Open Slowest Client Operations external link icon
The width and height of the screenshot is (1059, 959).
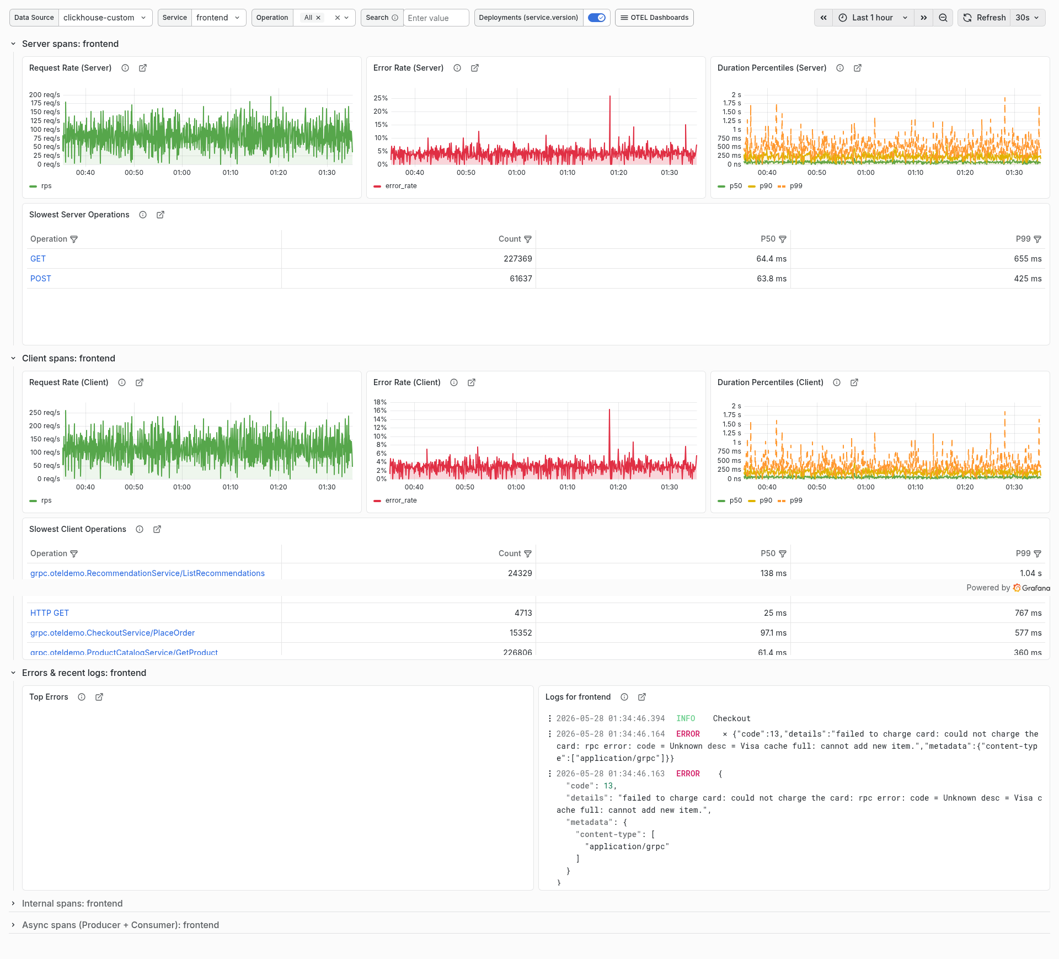157,529
